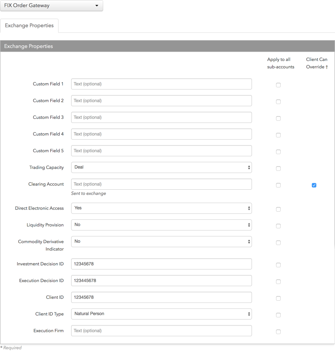This screenshot has width=335, height=356.
Task: Expand the Trading Capacity dropdown
Action: coord(161,167)
